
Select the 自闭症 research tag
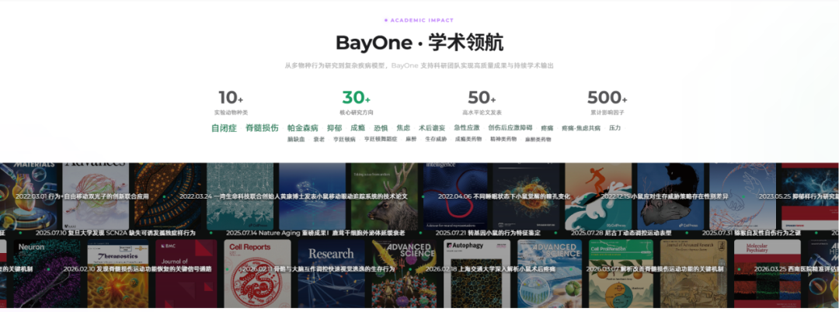(224, 128)
